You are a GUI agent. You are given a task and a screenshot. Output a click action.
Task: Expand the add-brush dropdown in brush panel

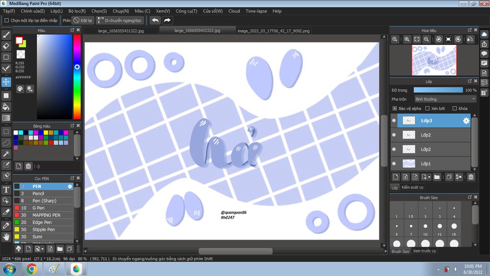(x=43, y=249)
